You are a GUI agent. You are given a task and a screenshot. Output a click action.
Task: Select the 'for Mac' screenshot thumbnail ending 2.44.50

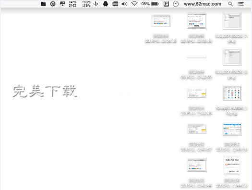coord(232,165)
